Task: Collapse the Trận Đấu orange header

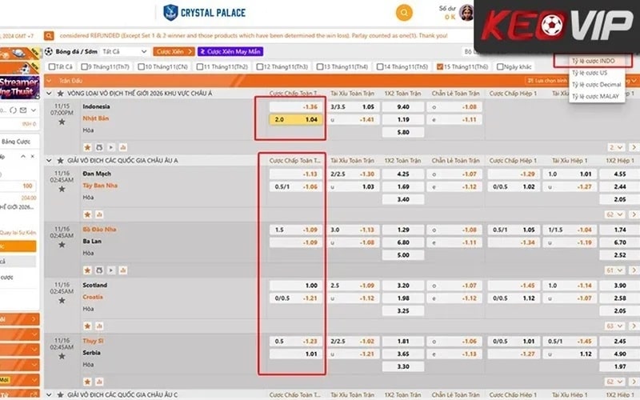Action: click(49, 81)
